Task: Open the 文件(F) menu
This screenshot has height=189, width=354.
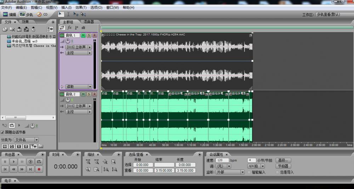Action: [6, 7]
